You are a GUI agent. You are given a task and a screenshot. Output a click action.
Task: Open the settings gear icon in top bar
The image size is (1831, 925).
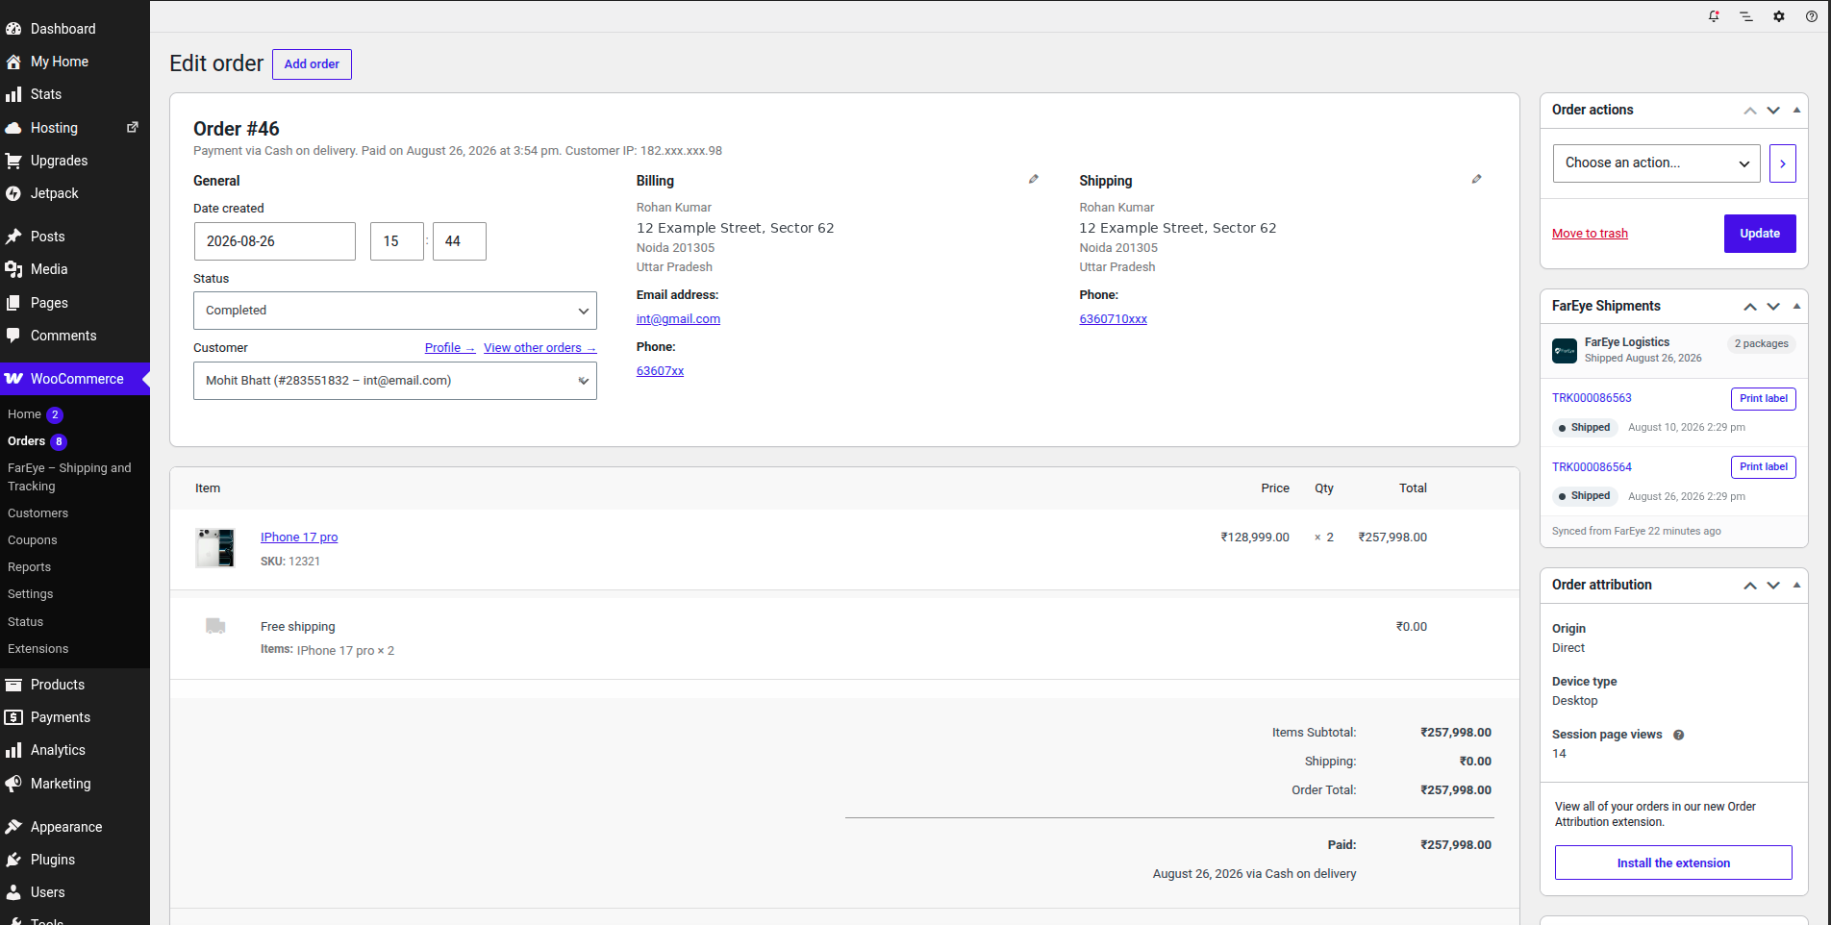pos(1779,16)
